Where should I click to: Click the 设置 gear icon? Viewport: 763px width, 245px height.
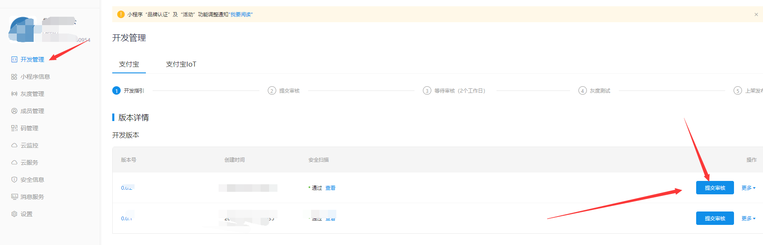pos(14,214)
